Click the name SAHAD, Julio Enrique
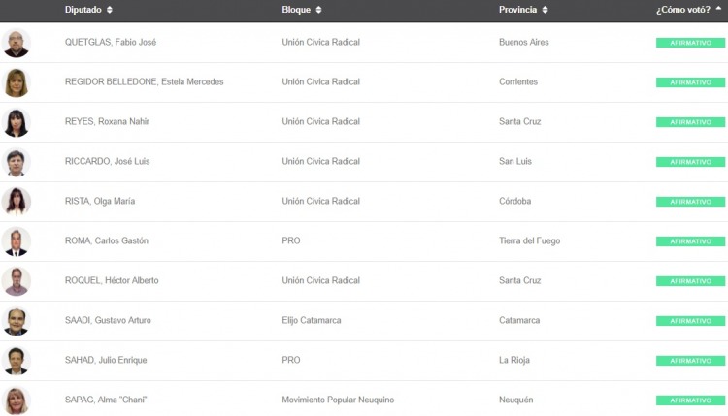Image resolution: width=728 pixels, height=416 pixels. (106, 361)
